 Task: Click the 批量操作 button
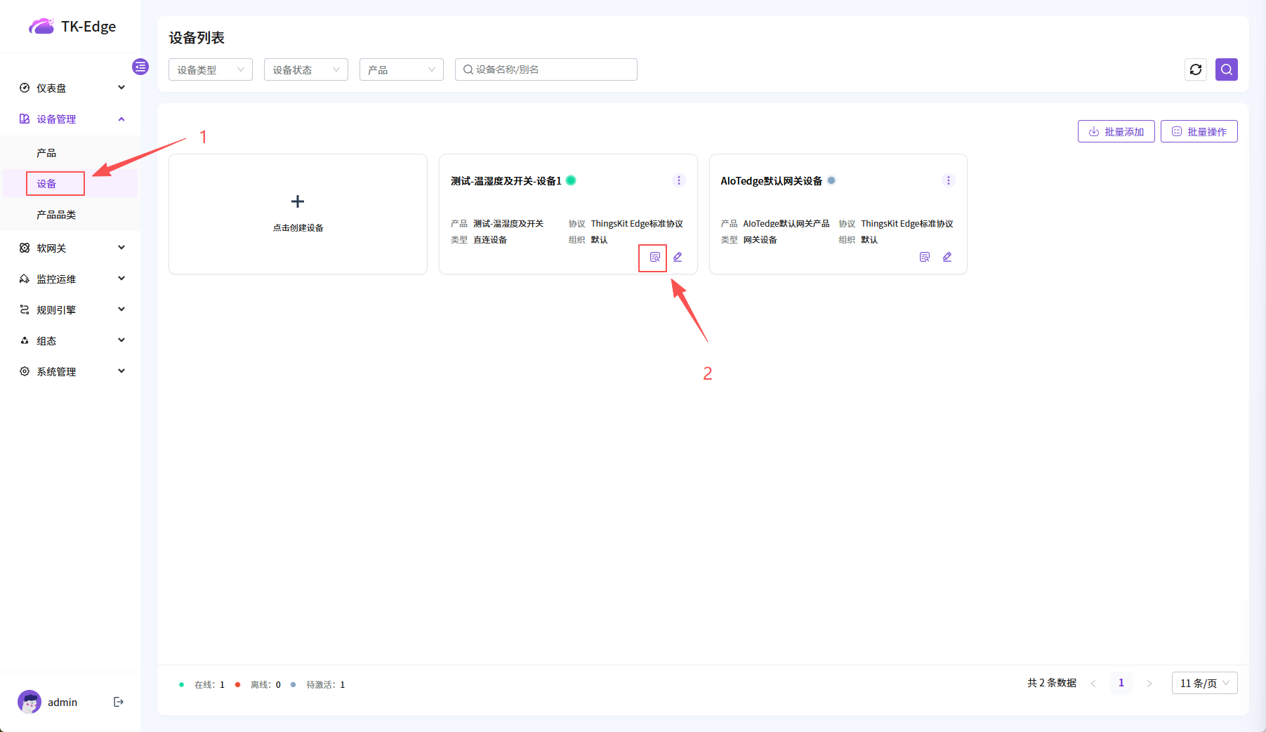(x=1199, y=131)
